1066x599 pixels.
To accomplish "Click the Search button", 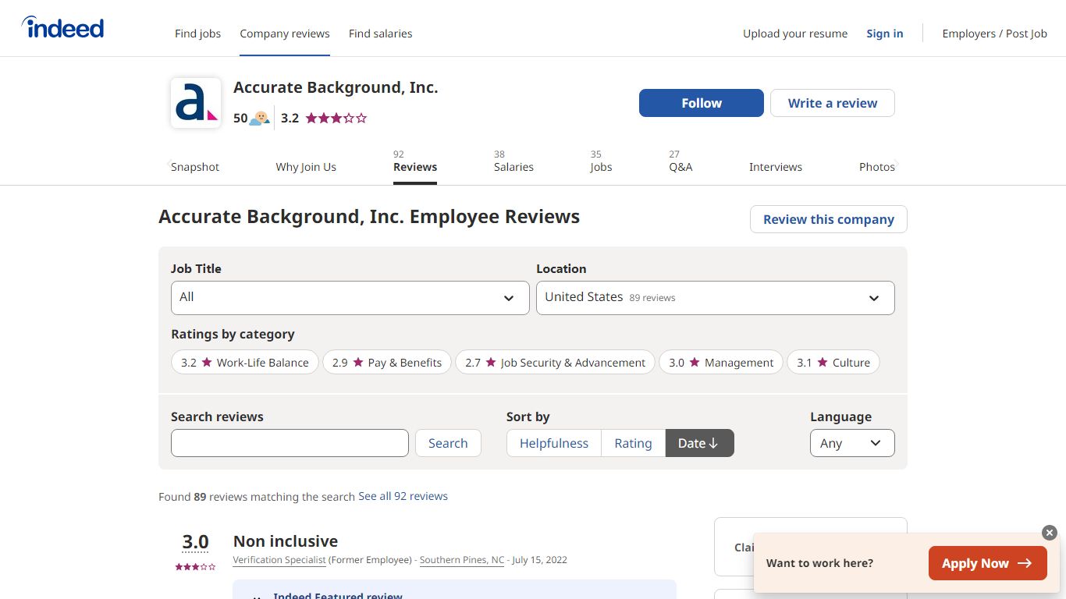I will [x=448, y=443].
